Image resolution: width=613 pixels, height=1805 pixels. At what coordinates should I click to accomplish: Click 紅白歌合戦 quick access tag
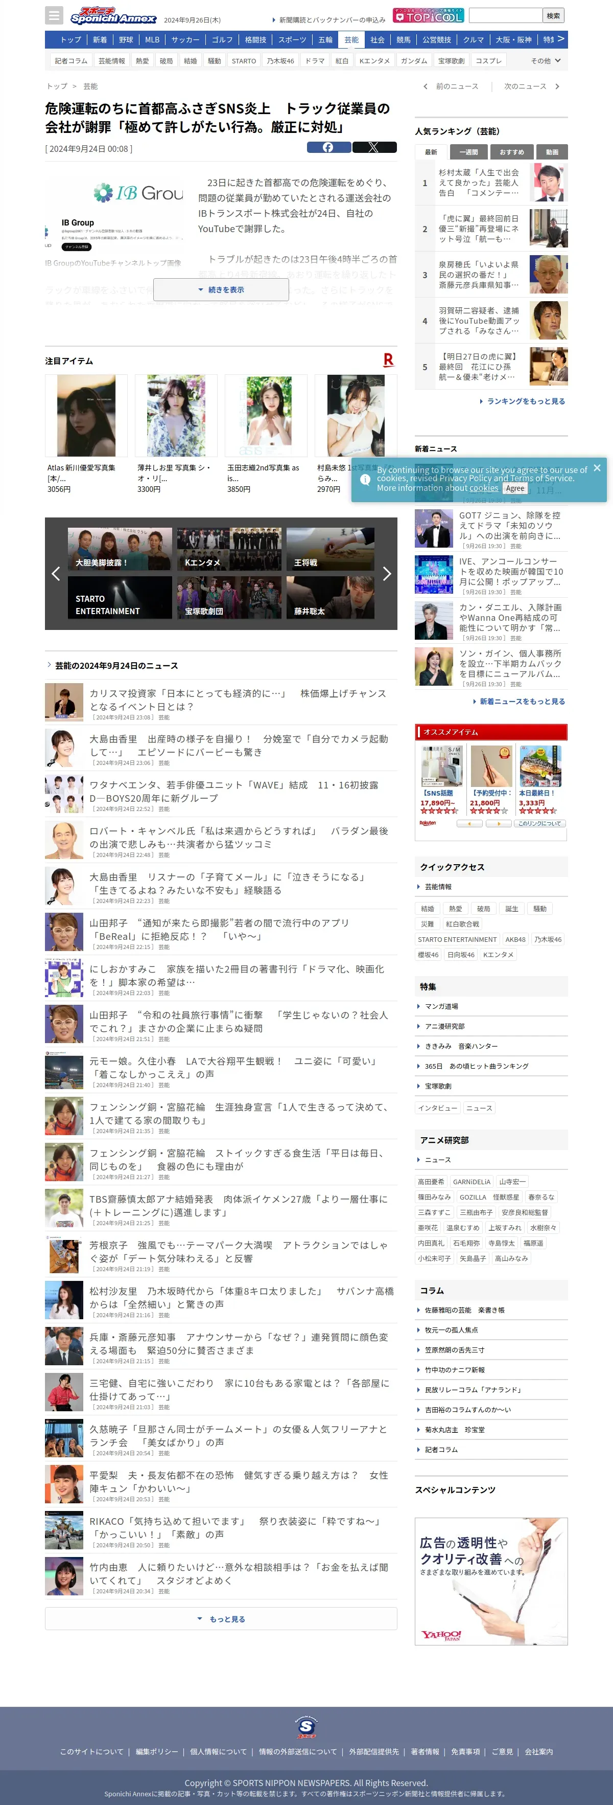click(x=462, y=923)
